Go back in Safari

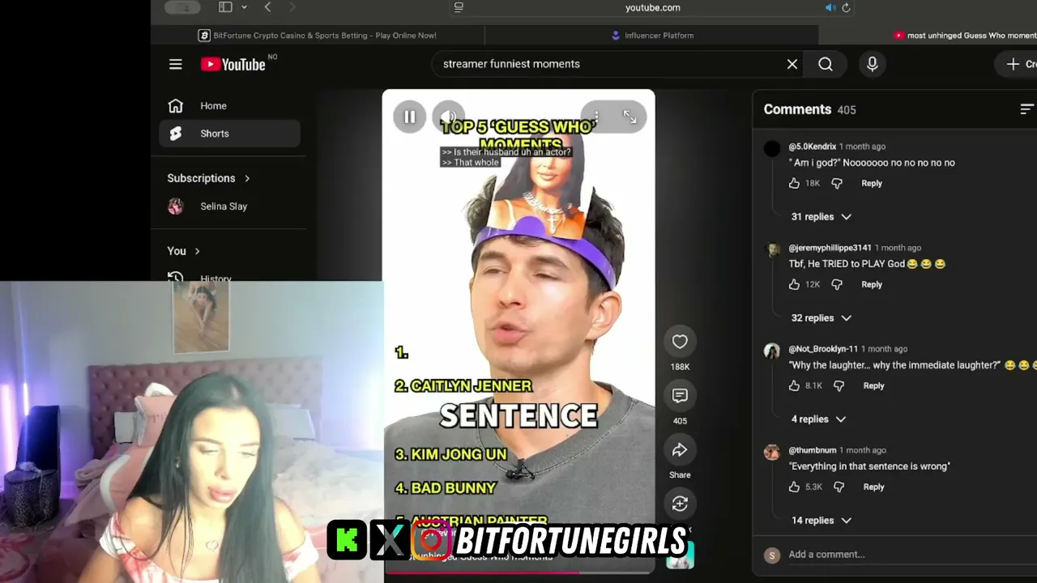point(267,7)
